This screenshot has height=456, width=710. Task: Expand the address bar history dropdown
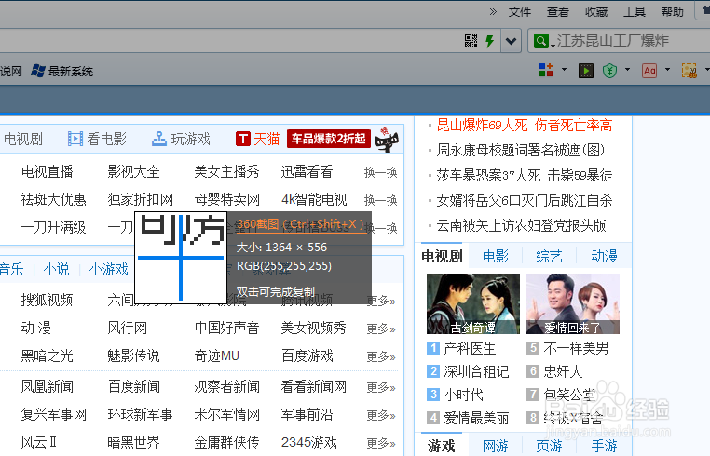512,41
